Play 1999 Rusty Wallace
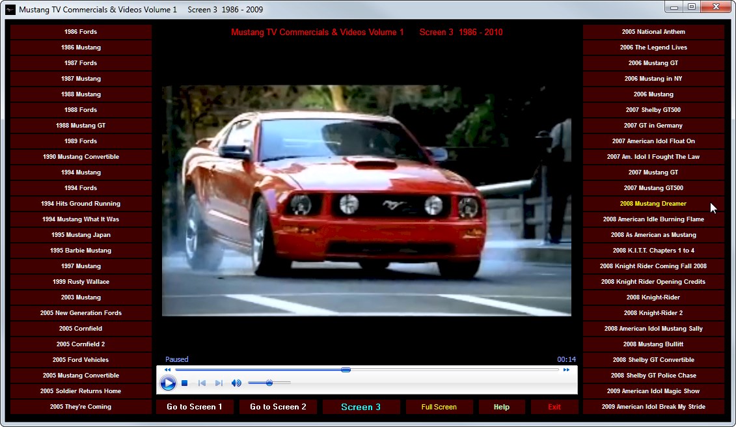 click(x=81, y=282)
